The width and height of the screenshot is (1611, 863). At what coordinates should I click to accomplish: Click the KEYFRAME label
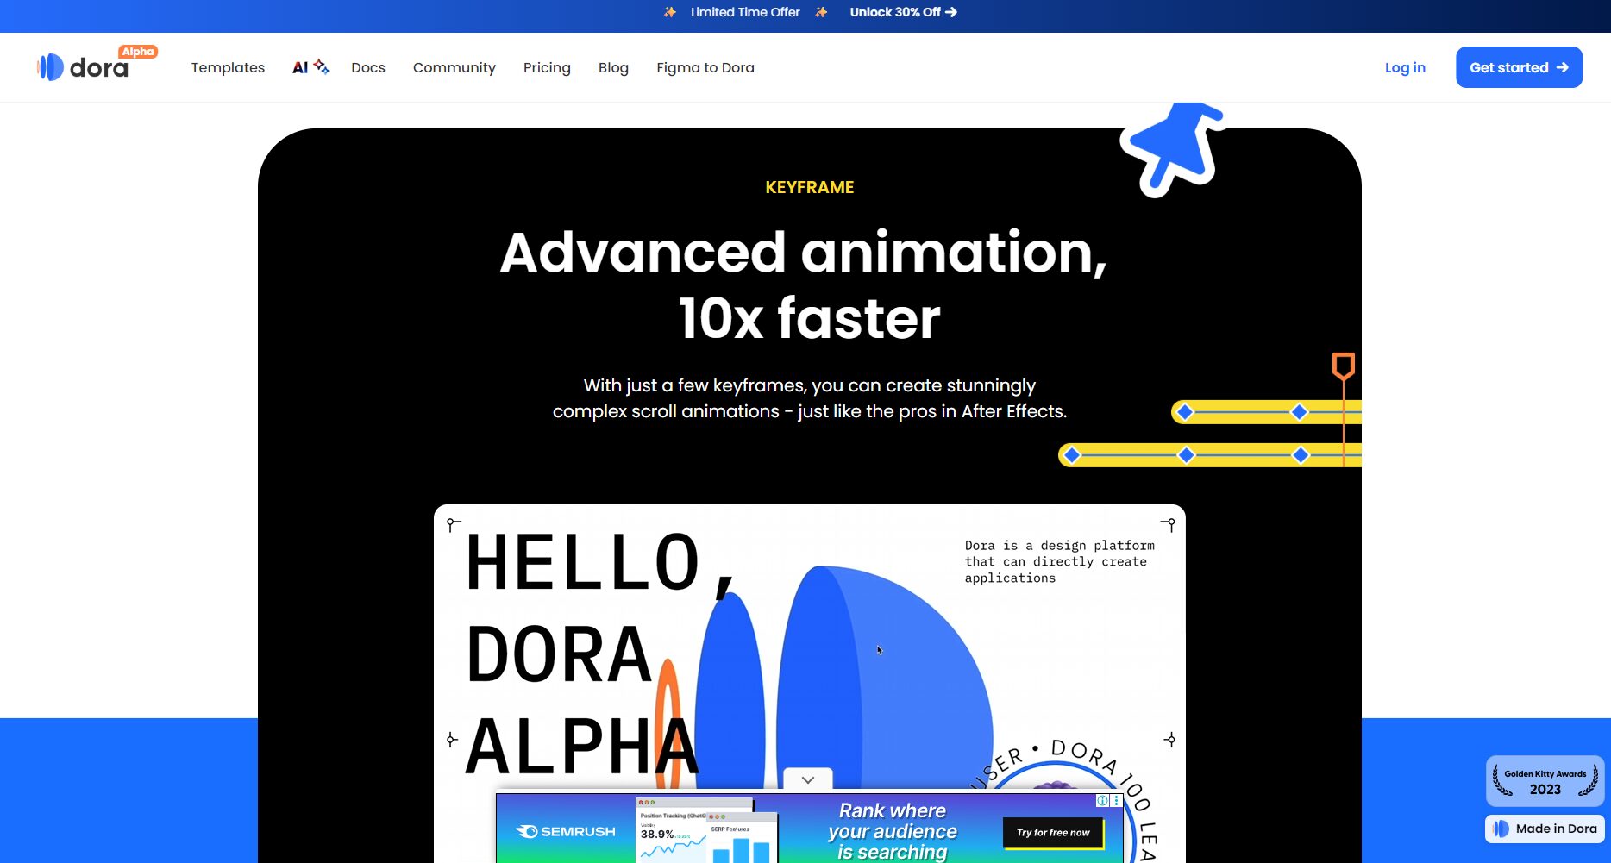[x=809, y=187]
